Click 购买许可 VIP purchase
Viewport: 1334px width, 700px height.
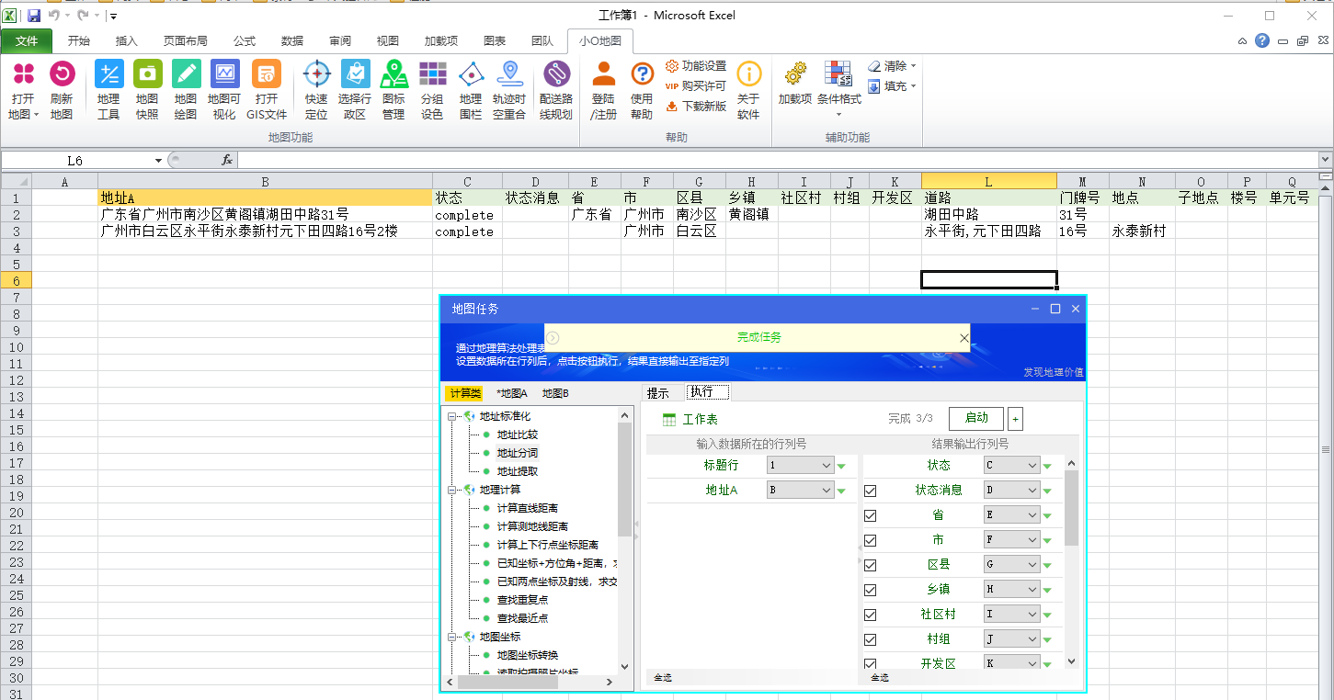[696, 85]
